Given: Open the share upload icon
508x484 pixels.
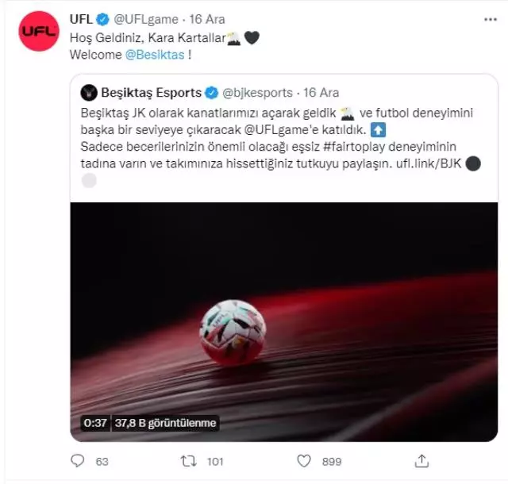Looking at the screenshot, I should (x=421, y=461).
